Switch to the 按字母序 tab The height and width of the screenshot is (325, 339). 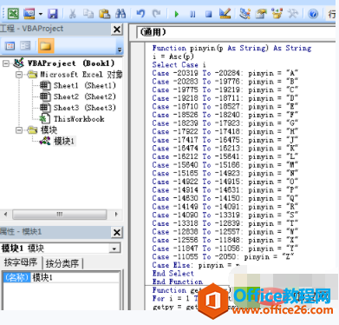21,262
